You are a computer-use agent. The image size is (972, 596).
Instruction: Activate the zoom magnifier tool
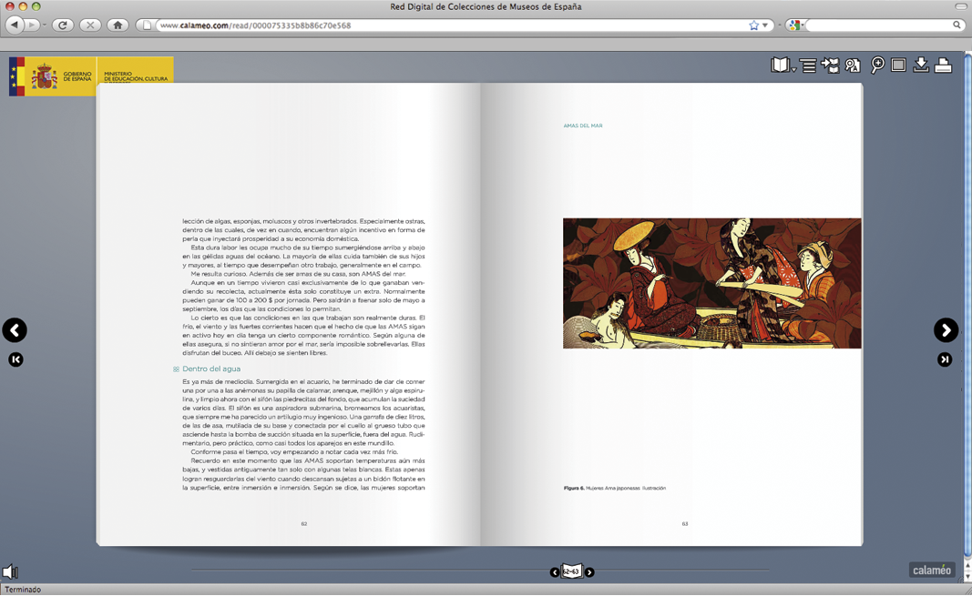(876, 66)
